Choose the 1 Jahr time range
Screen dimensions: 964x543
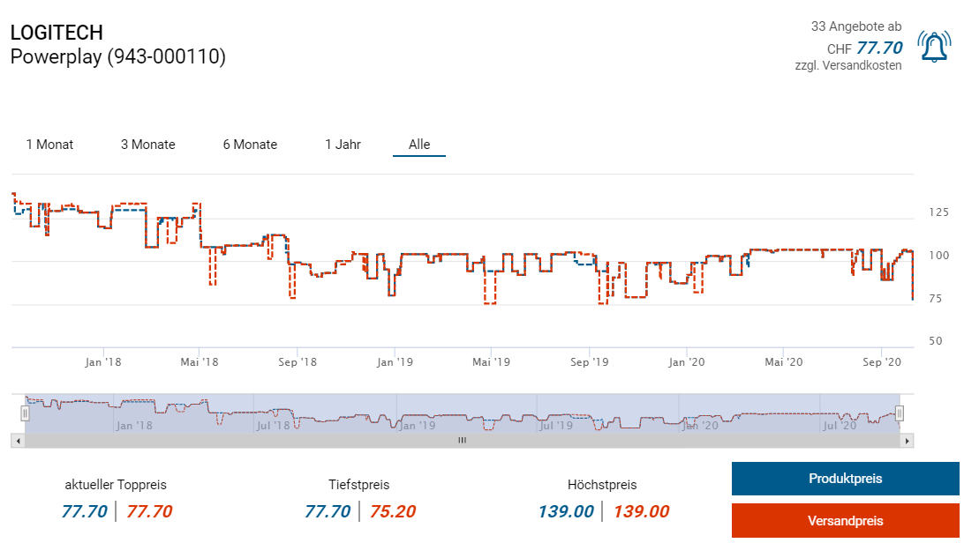point(343,145)
